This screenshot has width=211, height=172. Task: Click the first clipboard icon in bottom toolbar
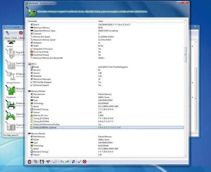30,161
